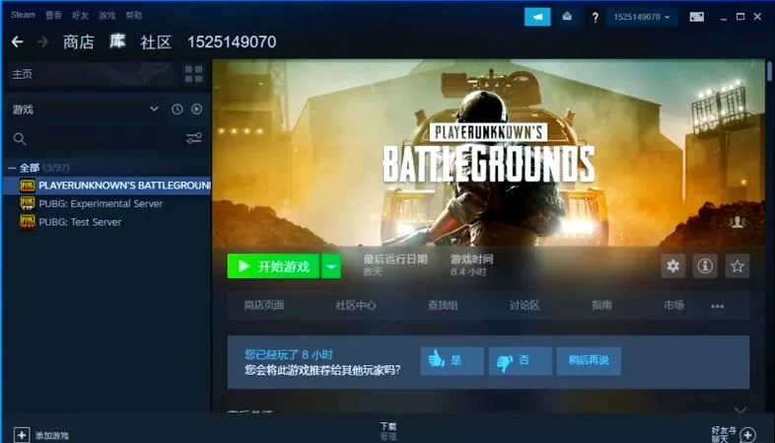The width and height of the screenshot is (775, 443).
Task: Switch to Big Picture mode icon
Action: (697, 17)
